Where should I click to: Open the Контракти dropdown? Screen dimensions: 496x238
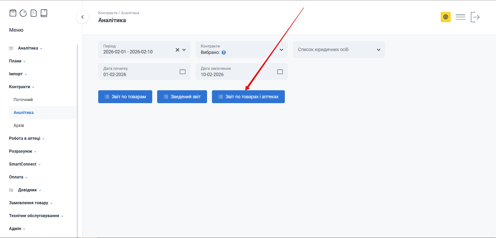281,50
